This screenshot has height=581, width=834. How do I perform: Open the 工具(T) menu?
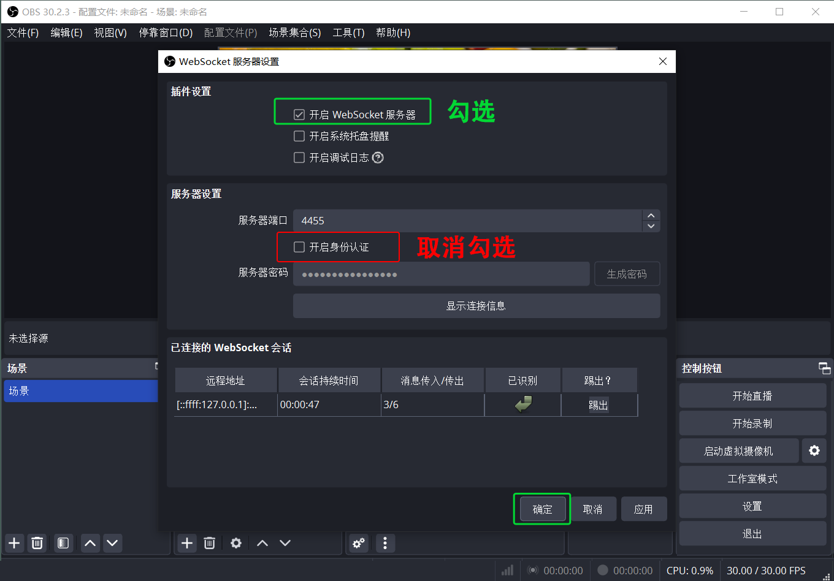point(348,32)
